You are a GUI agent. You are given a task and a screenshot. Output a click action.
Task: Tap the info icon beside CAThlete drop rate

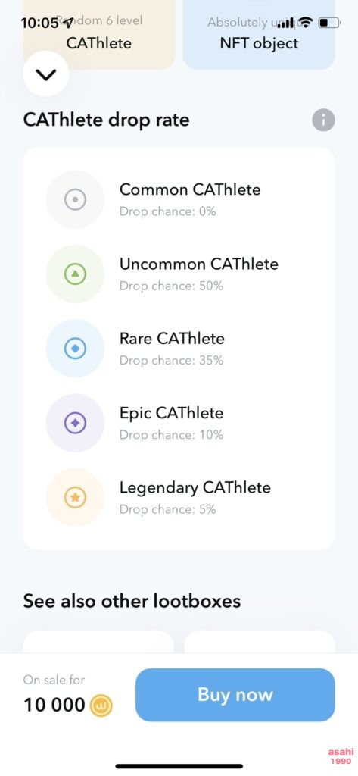pos(323,120)
